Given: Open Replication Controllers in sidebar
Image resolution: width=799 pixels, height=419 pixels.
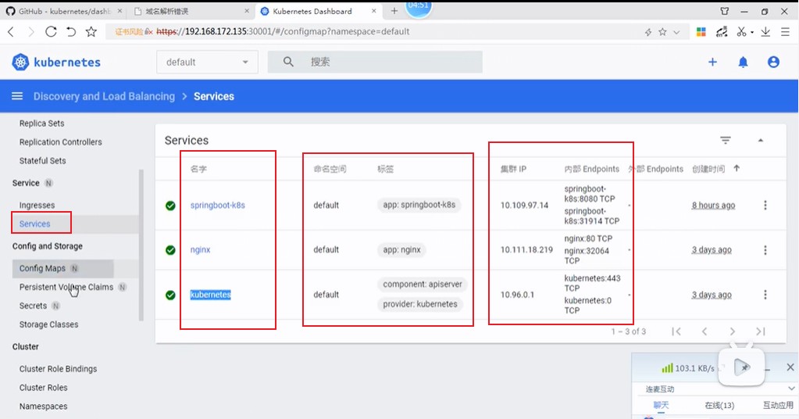Looking at the screenshot, I should pyautogui.click(x=61, y=142).
